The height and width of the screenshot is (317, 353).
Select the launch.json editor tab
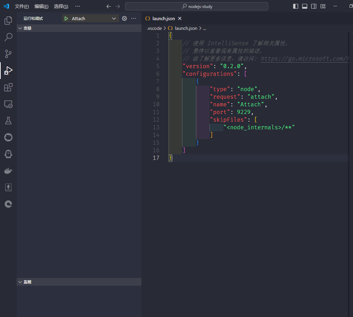[163, 18]
